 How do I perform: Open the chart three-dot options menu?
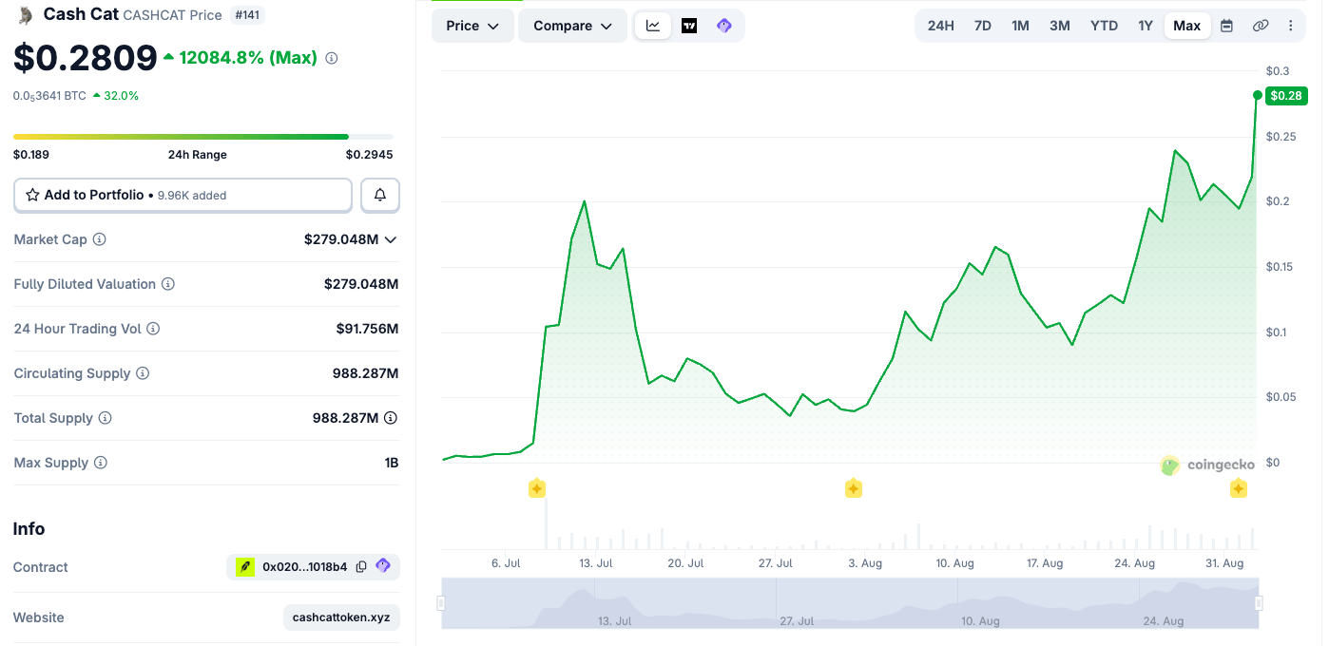tap(1290, 26)
